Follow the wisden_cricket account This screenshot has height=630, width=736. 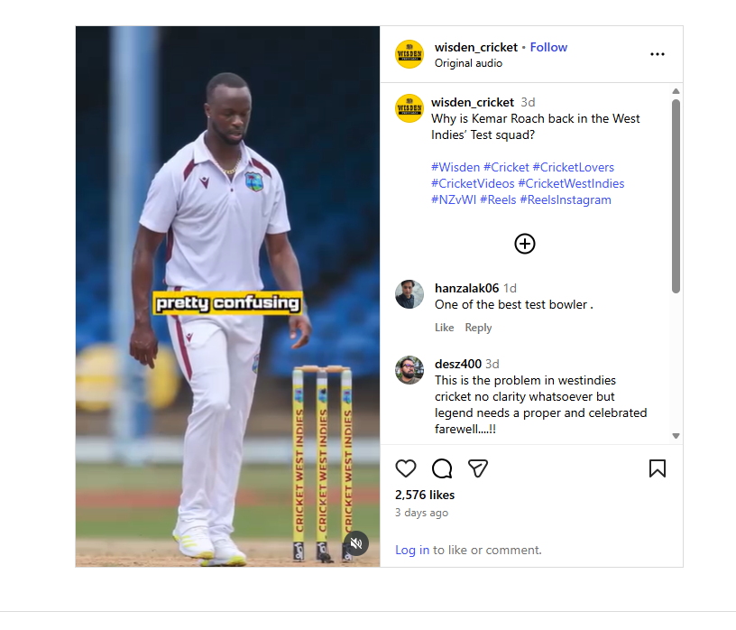[x=548, y=47]
